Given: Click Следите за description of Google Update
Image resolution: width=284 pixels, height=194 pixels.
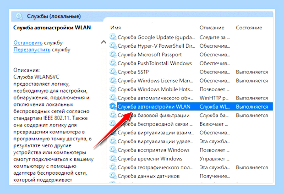Looking at the screenshot, I should point(215,37).
